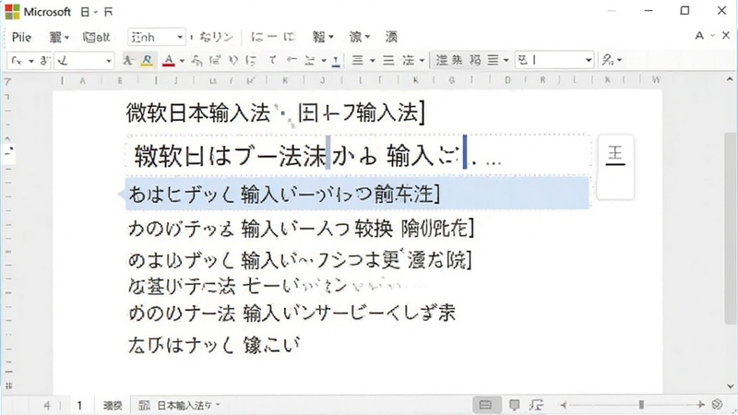Open the dropdown arrow next to the find icon

click(619, 60)
